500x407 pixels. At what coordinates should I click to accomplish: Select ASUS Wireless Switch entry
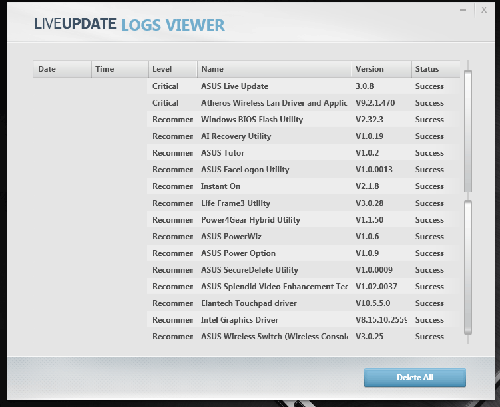(303, 337)
